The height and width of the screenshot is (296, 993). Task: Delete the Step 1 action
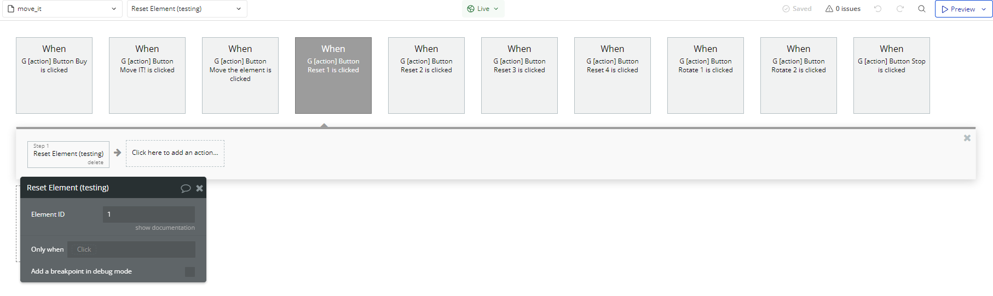pyautogui.click(x=95, y=162)
